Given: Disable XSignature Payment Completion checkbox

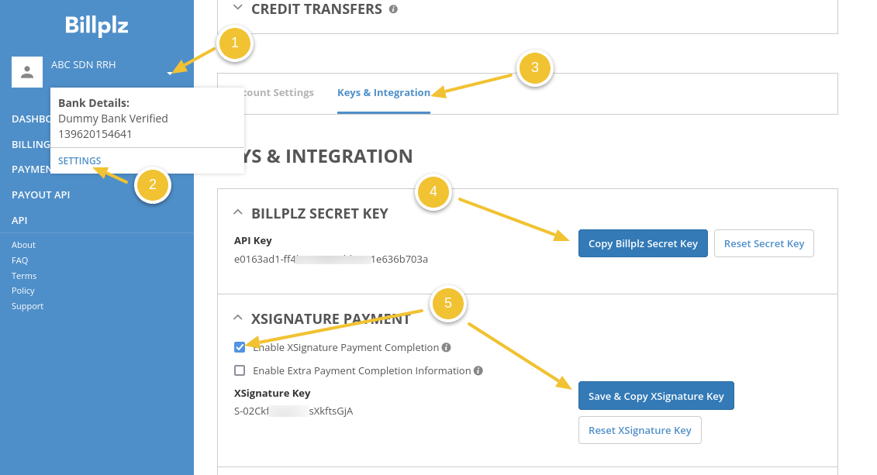Looking at the screenshot, I should point(240,347).
